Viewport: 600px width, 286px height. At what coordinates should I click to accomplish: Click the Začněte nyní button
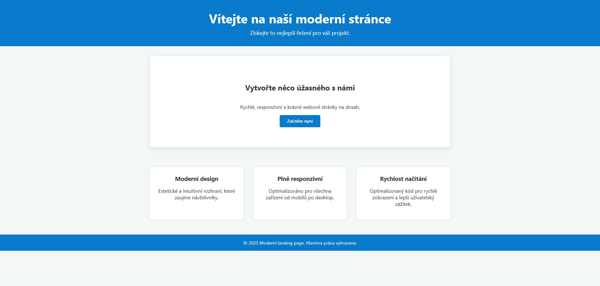[300, 121]
